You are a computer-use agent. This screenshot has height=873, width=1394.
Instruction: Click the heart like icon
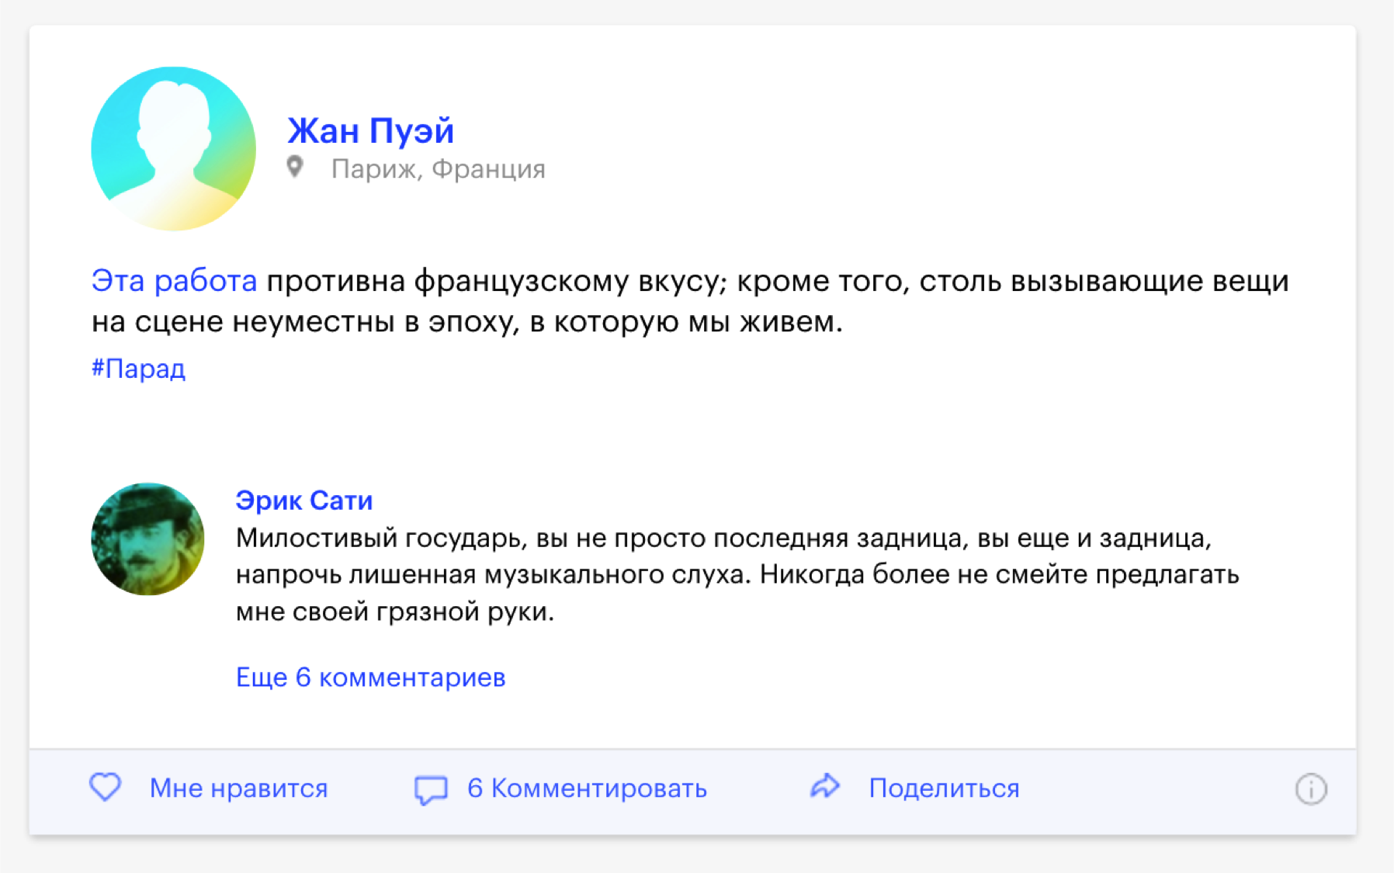[106, 787]
